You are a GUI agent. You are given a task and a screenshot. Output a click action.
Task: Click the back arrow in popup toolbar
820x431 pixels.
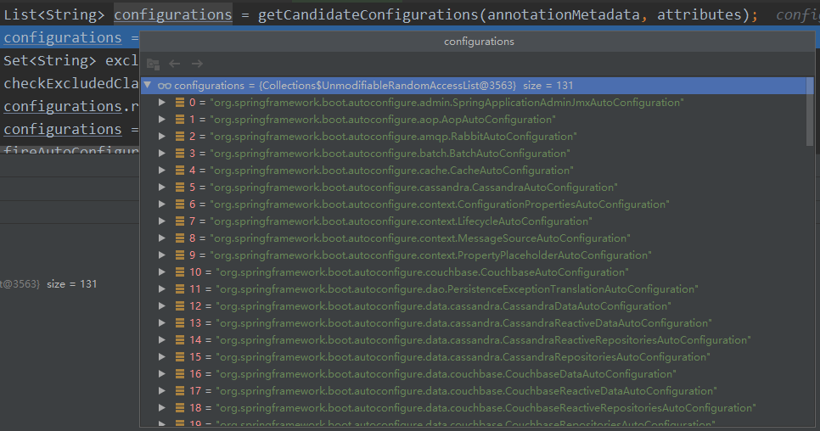coord(175,64)
